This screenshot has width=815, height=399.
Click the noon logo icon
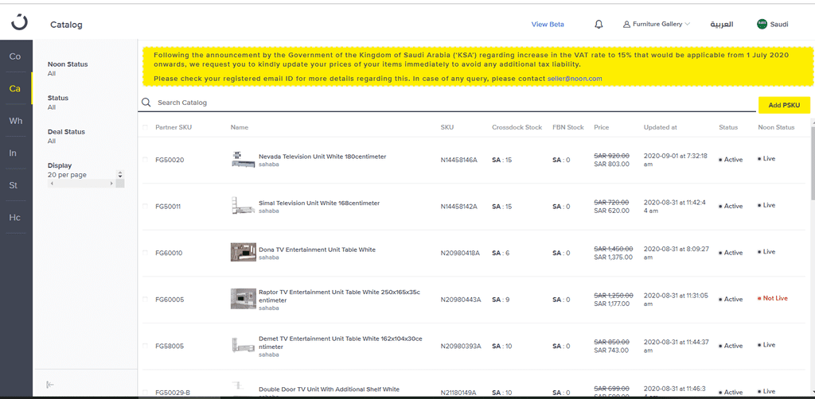tap(19, 23)
